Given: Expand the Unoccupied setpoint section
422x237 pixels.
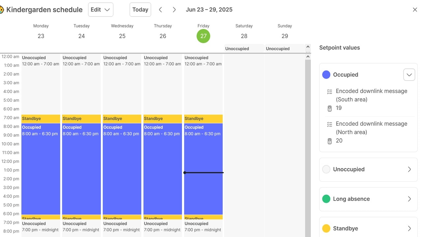Looking at the screenshot, I should [409, 169].
